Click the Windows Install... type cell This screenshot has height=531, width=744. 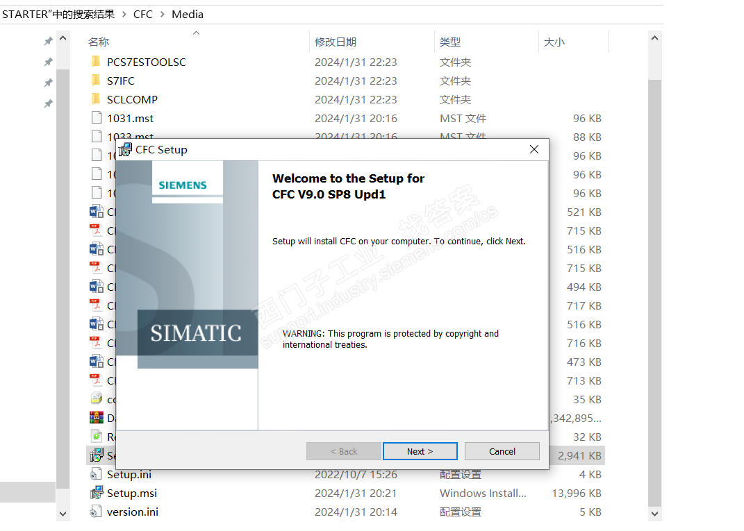click(x=483, y=493)
